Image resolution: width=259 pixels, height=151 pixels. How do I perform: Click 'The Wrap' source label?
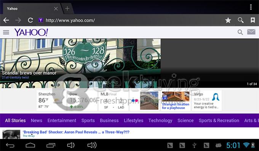29,136
